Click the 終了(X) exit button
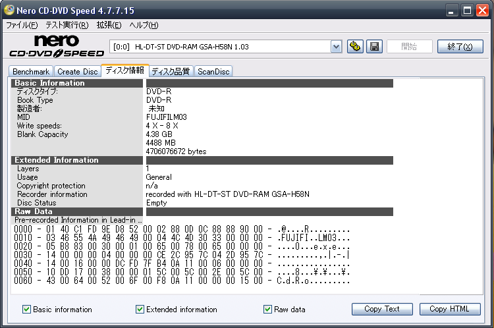The width and height of the screenshot is (494, 328). [x=460, y=47]
